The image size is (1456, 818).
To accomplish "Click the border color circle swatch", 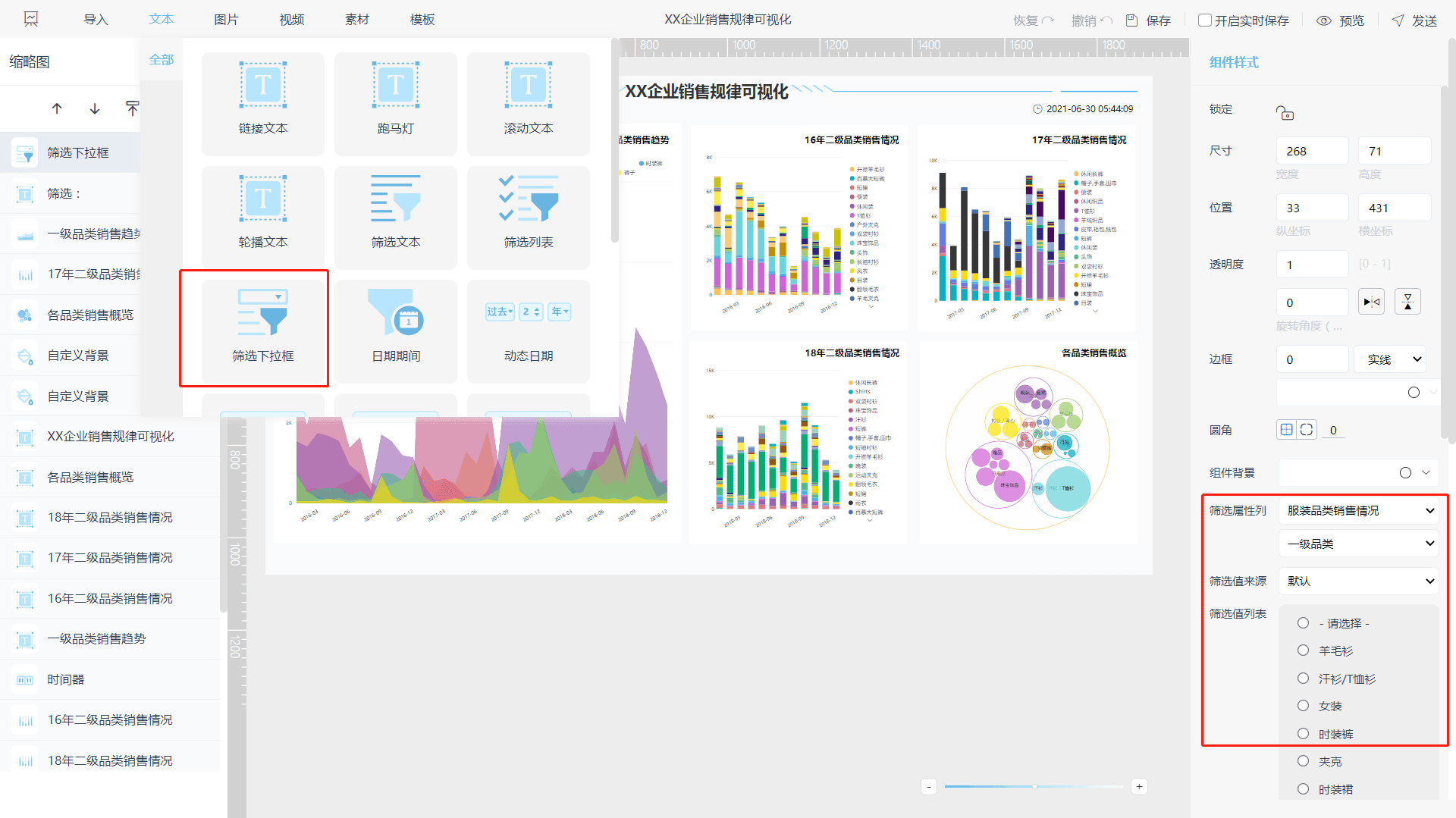I will pos(1414,392).
